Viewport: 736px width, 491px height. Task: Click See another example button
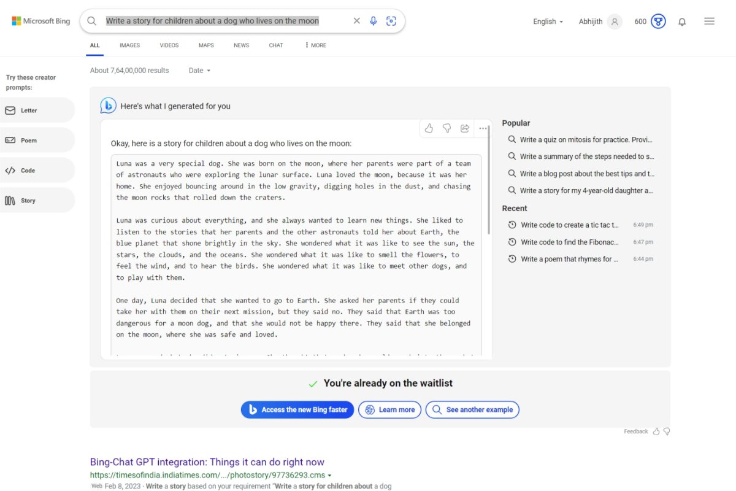click(x=472, y=410)
